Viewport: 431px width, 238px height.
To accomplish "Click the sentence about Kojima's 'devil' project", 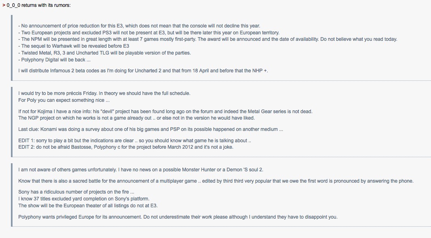I will click(165, 112).
